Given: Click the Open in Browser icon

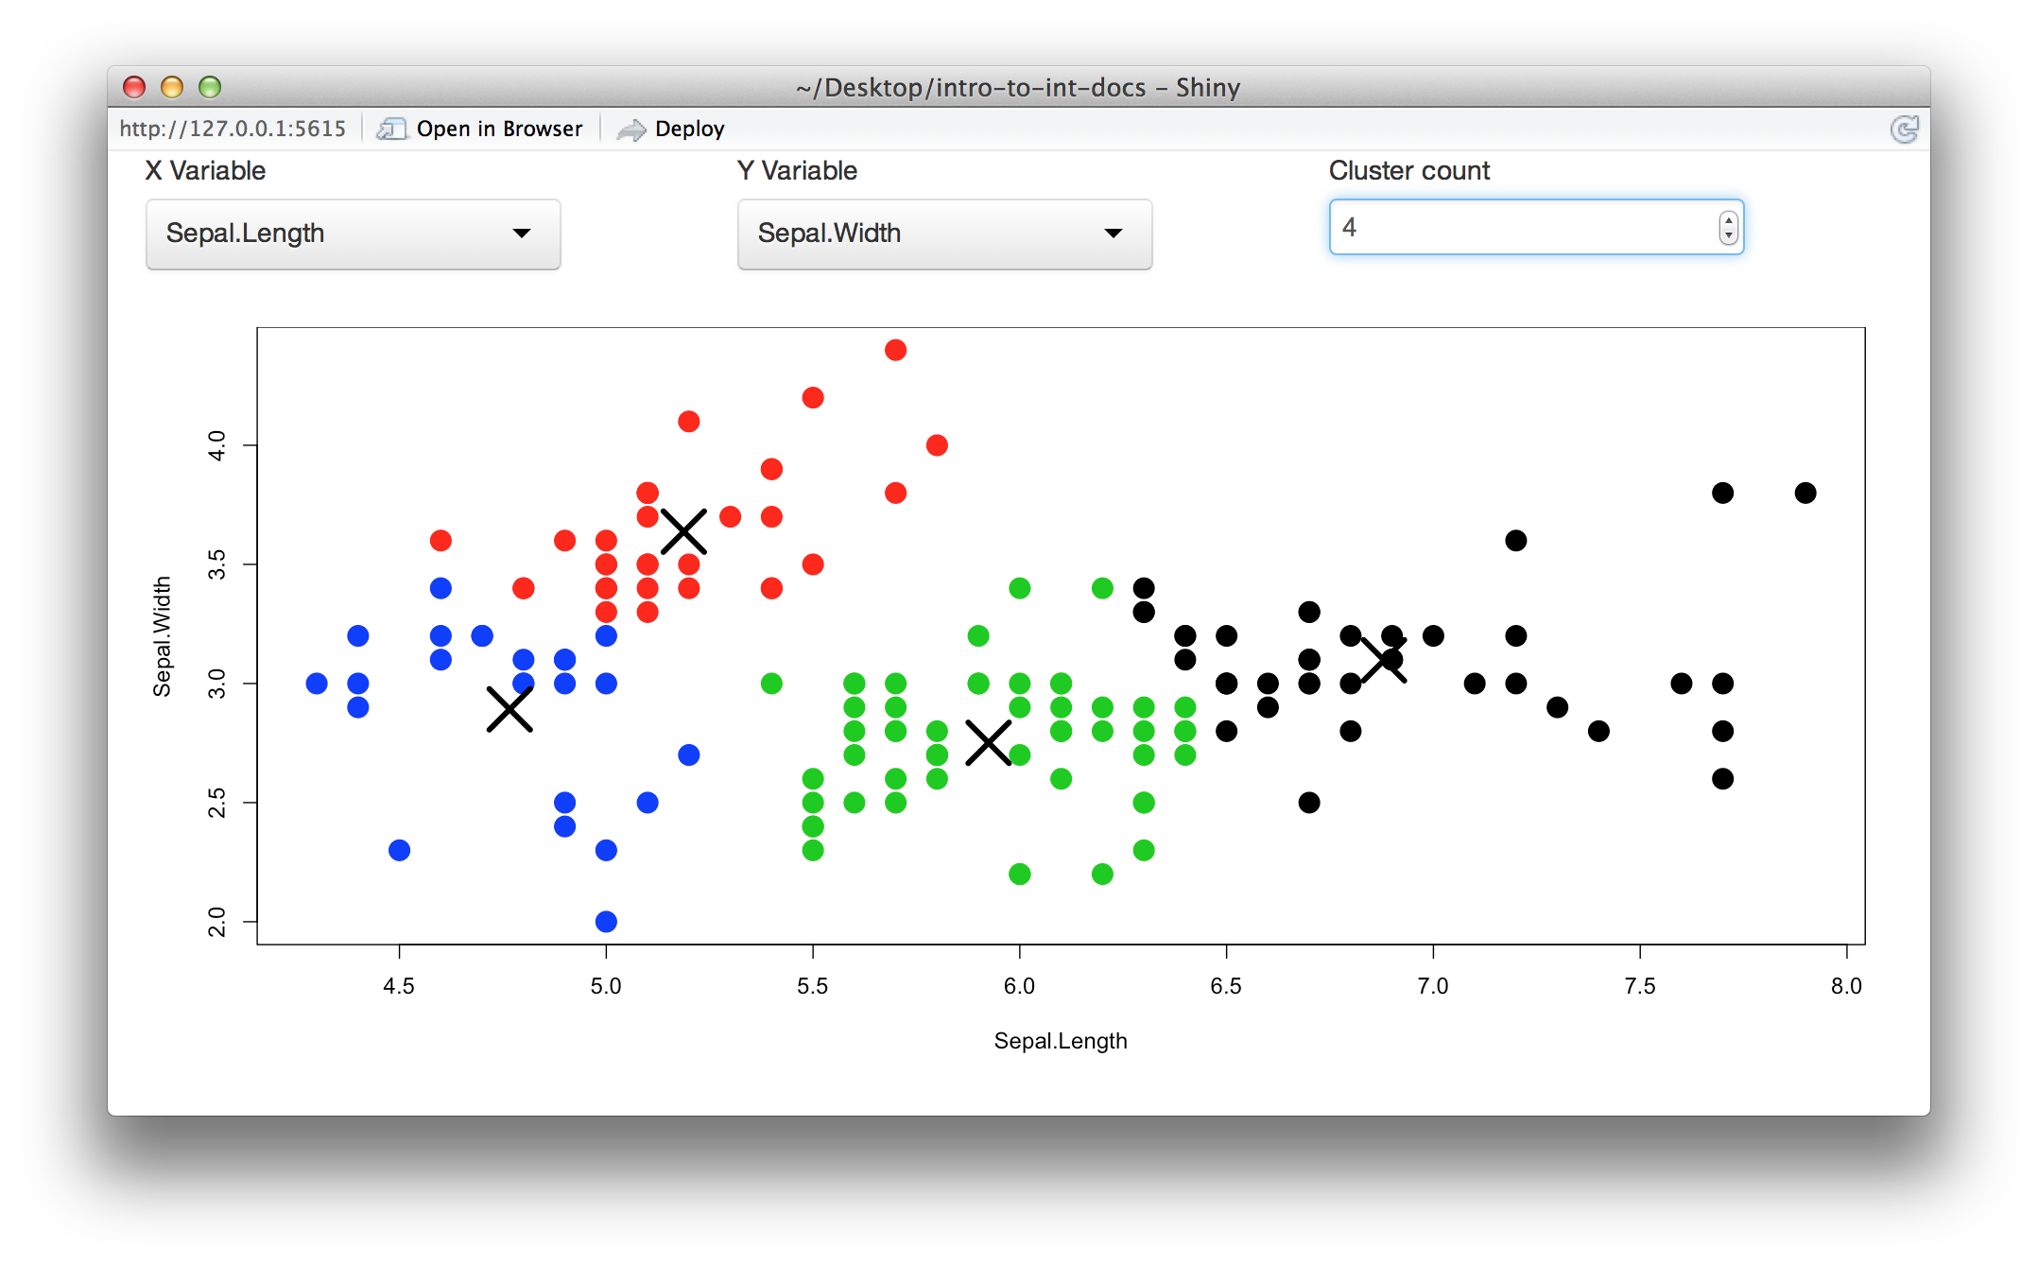Looking at the screenshot, I should point(393,128).
